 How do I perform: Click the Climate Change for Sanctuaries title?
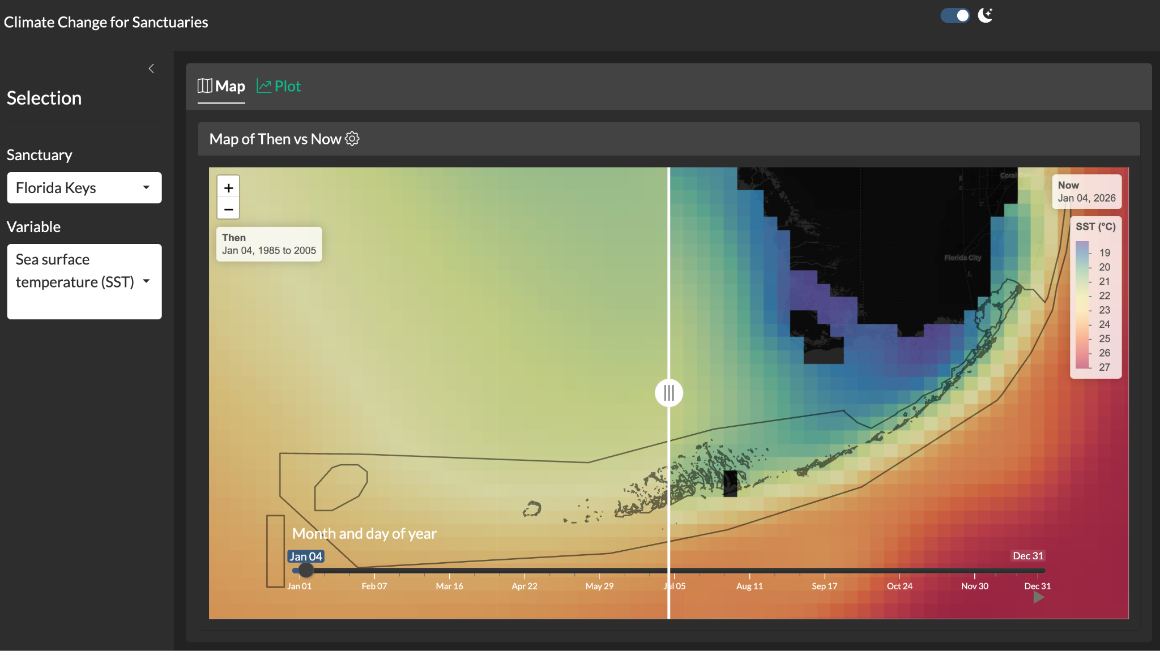pyautogui.click(x=106, y=22)
